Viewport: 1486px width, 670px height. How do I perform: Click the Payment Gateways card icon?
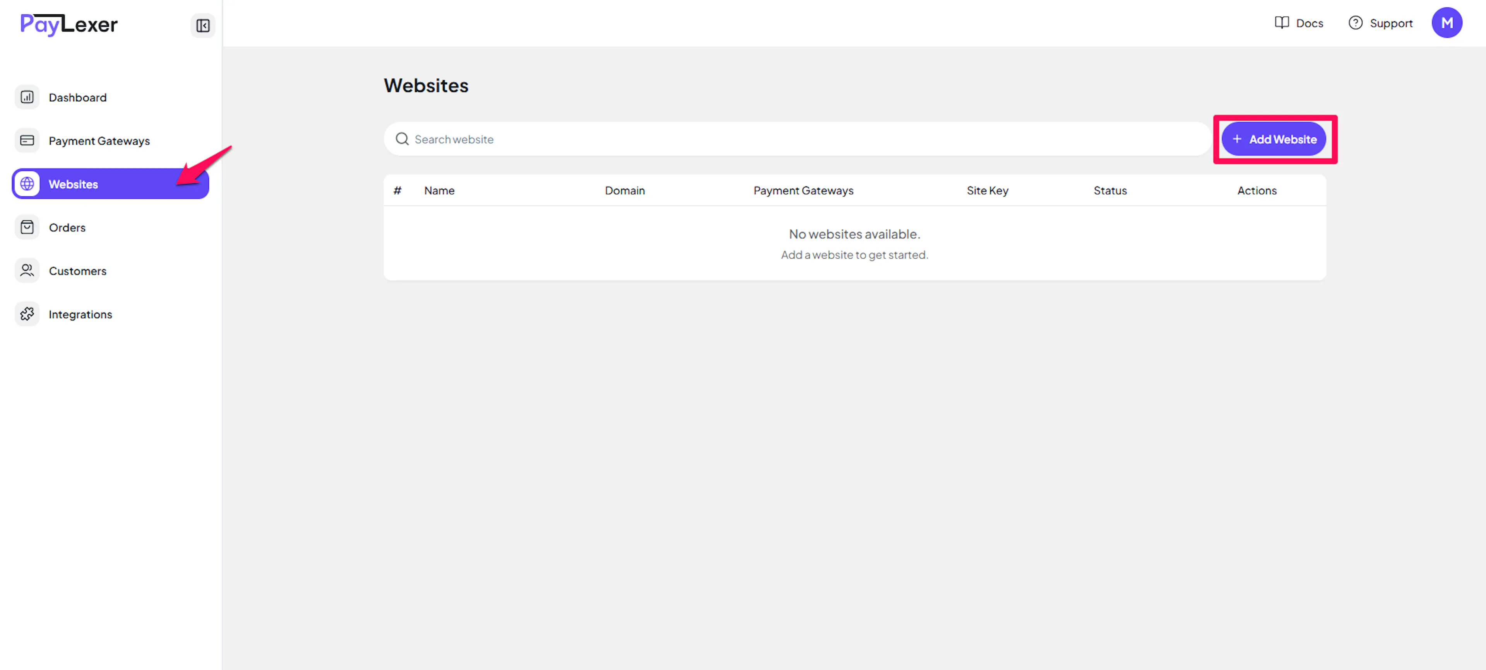(x=27, y=141)
